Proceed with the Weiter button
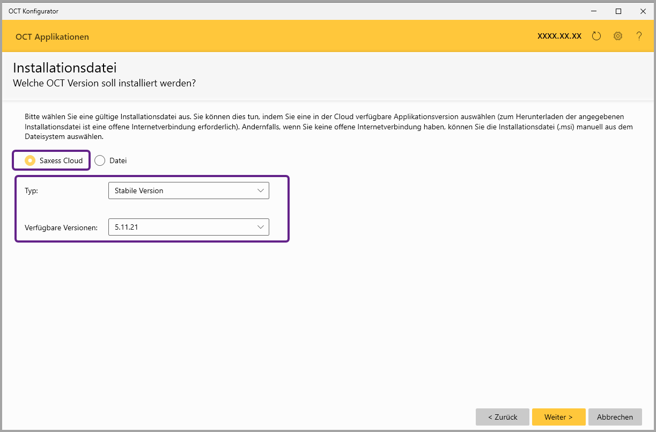Screen dimensions: 656x432 (558, 417)
